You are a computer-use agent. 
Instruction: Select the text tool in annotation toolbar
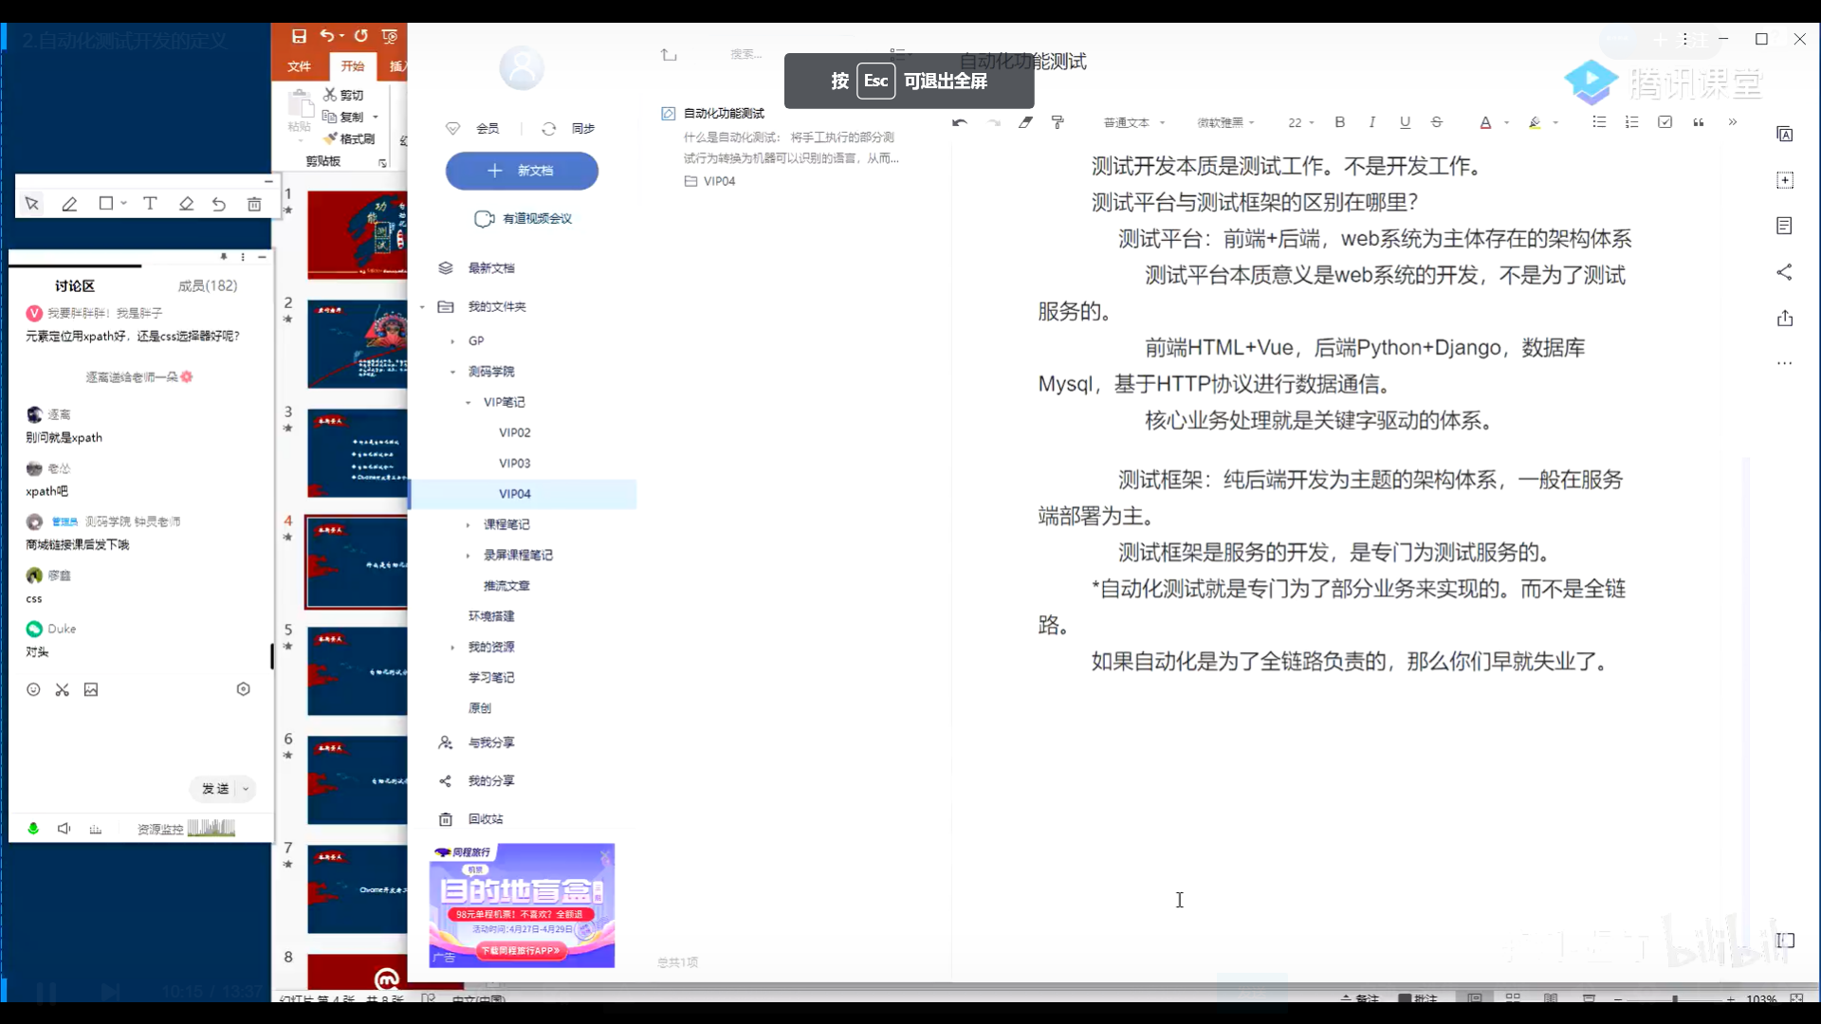150,204
